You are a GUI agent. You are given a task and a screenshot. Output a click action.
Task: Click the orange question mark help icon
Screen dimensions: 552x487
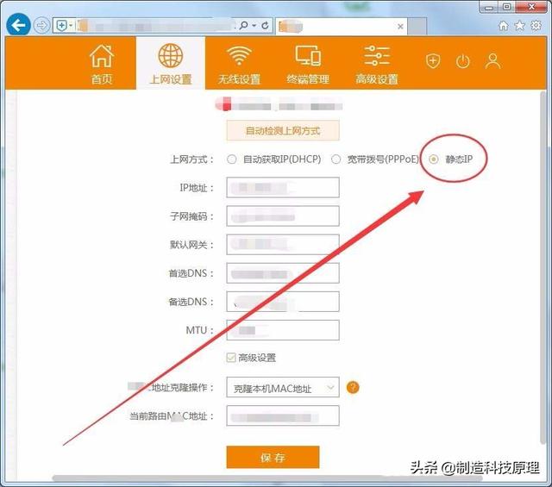coord(353,388)
